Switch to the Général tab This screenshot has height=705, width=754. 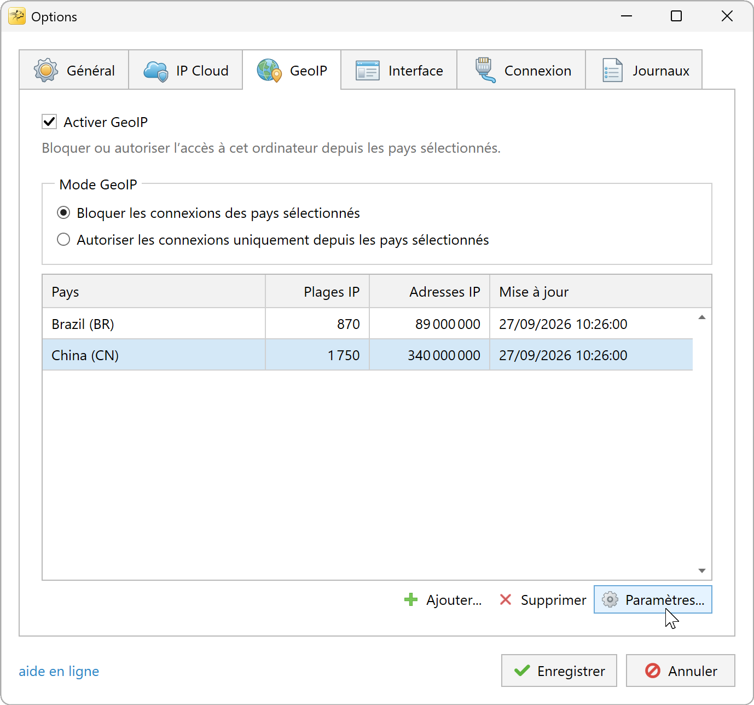click(74, 70)
